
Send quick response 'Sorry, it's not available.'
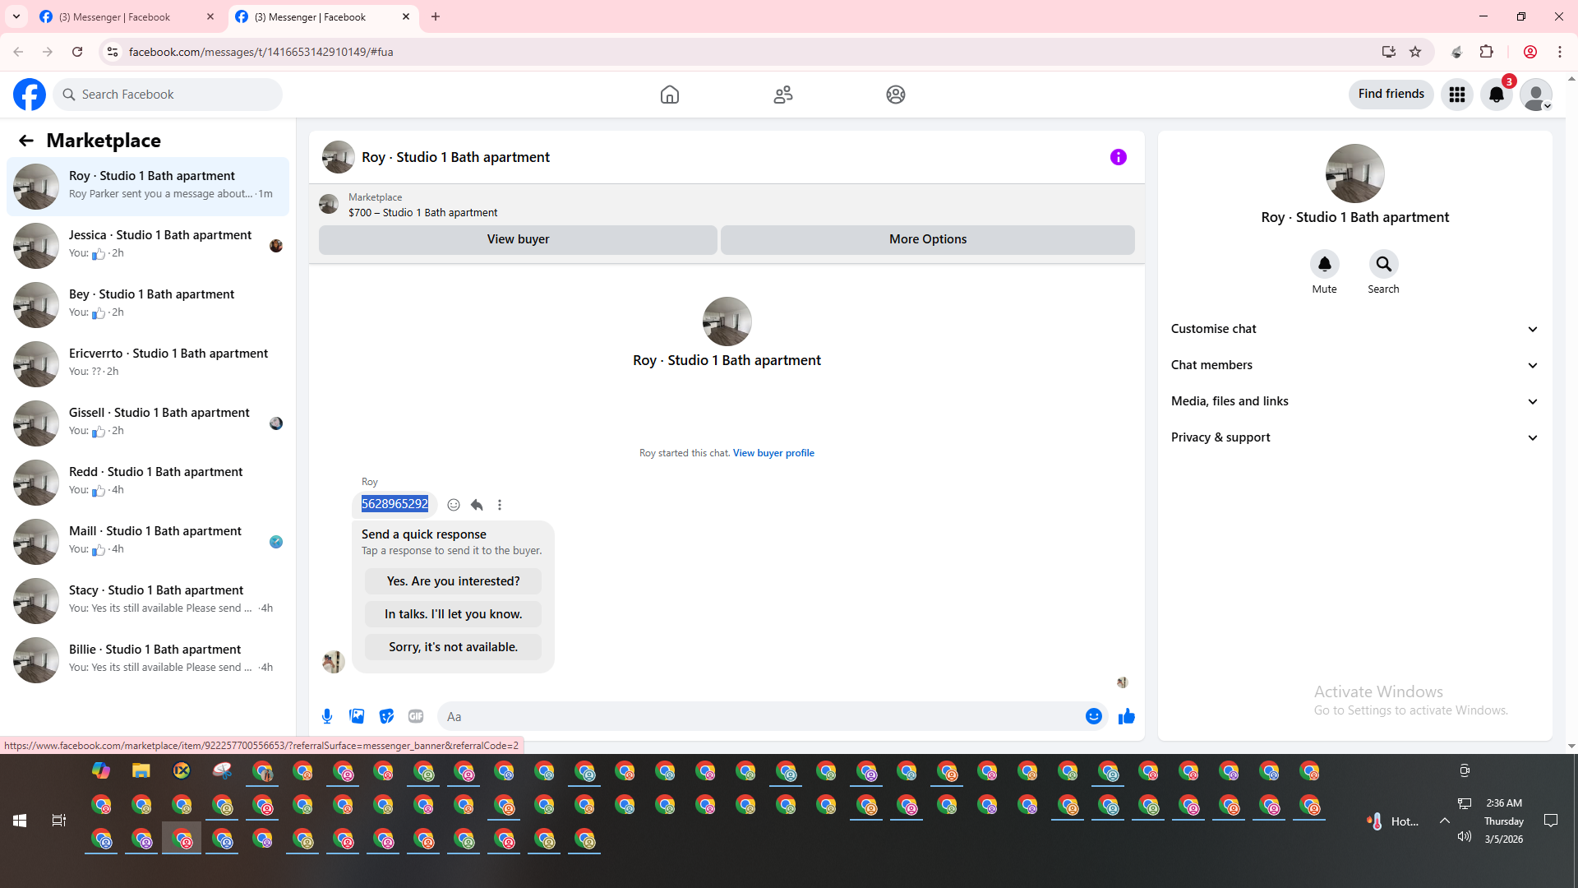coord(454,647)
